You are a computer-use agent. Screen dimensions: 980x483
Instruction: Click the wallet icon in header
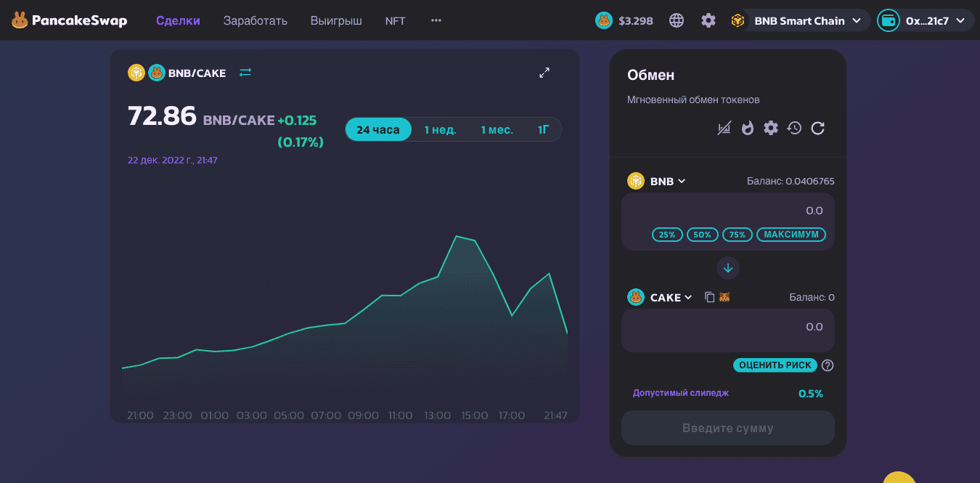click(889, 20)
